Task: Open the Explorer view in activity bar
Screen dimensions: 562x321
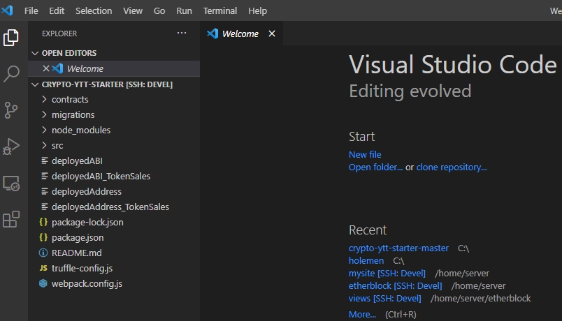Action: tap(10, 38)
